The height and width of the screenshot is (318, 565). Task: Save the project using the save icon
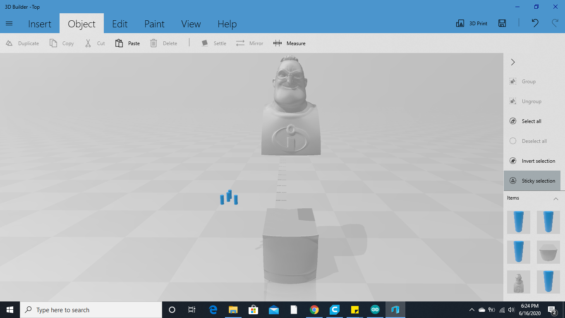(502, 23)
